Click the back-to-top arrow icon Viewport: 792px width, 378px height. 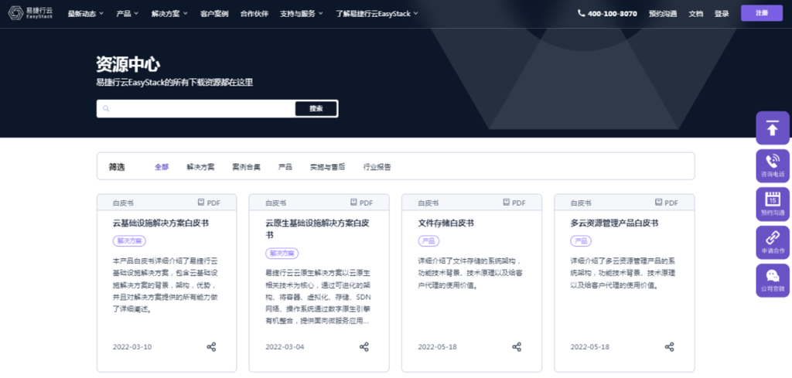773,128
